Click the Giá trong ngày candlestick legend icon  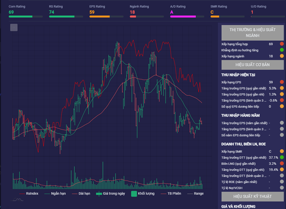[99, 193]
